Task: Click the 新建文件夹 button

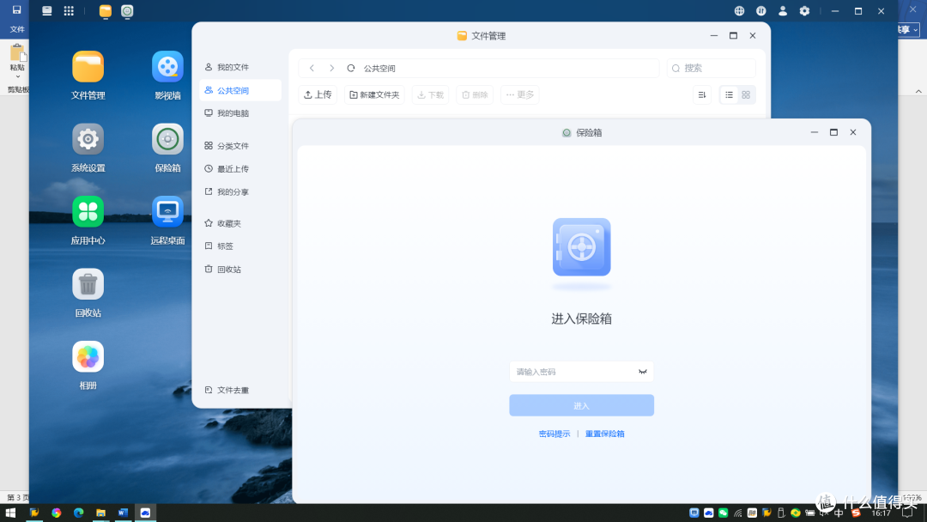Action: (x=374, y=94)
